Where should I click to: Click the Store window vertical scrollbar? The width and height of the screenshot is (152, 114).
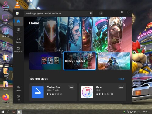[x=131, y=26]
